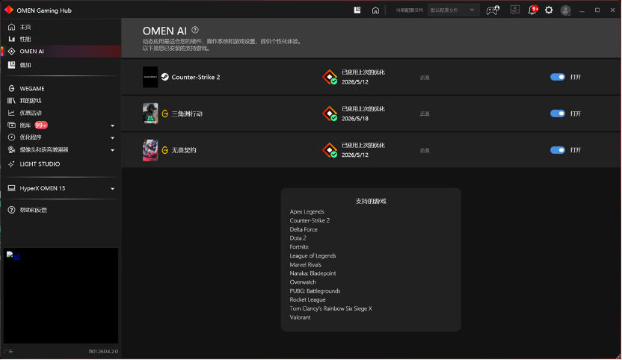
Task: Open the settings gear icon
Action: (549, 10)
